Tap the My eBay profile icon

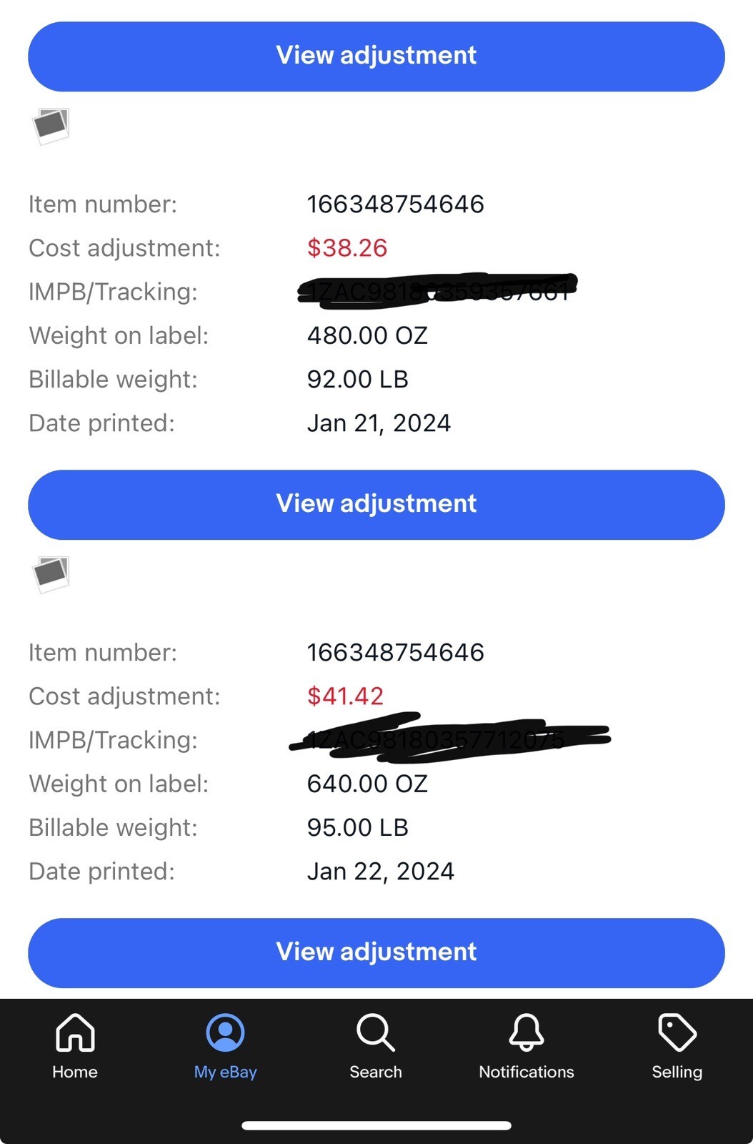(225, 1033)
